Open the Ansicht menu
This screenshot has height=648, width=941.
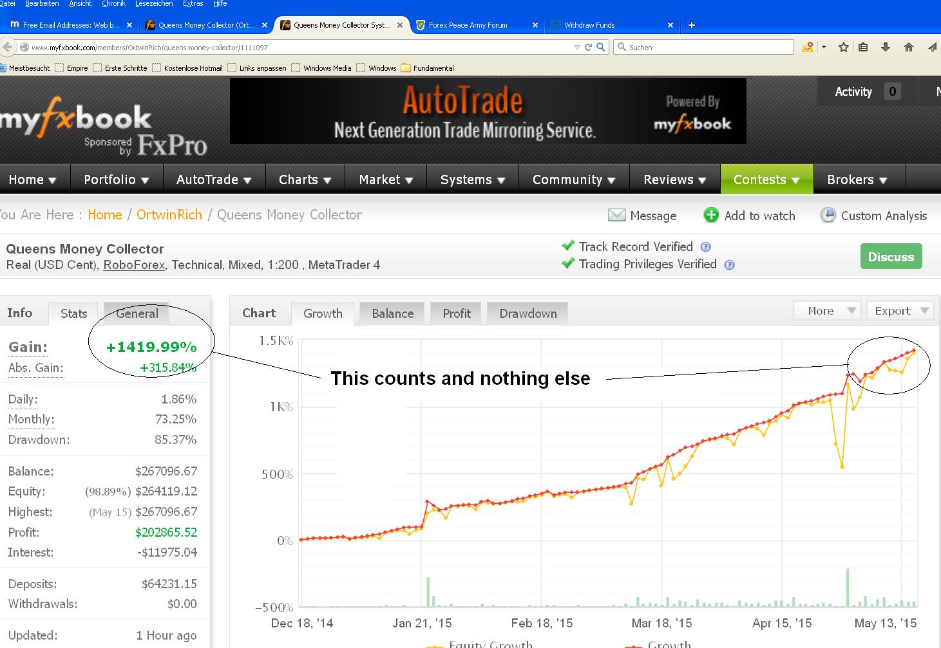[80, 4]
